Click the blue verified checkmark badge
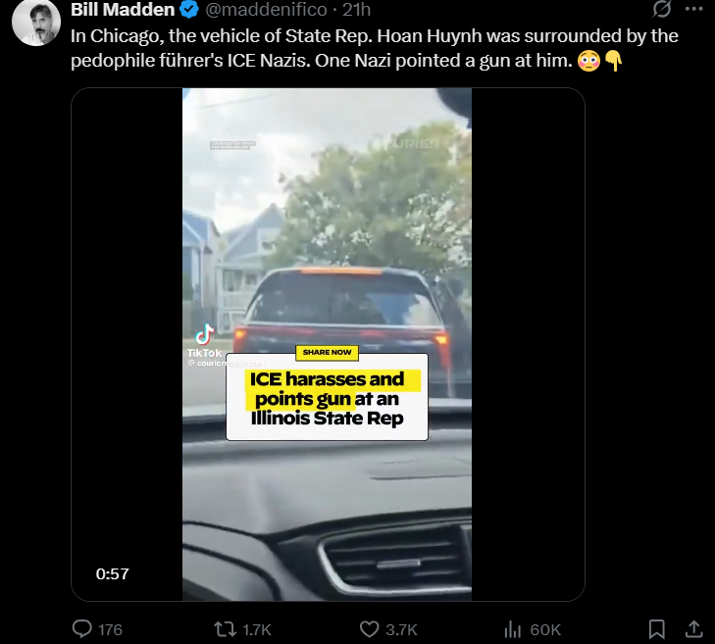 pos(189,9)
